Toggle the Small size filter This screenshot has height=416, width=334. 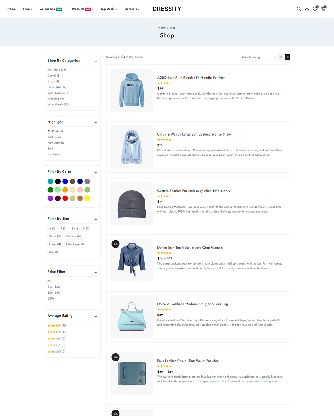(55, 236)
